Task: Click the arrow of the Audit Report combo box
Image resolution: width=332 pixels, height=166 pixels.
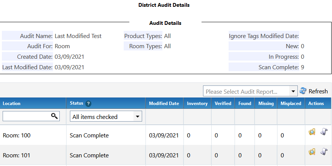Action: click(x=293, y=91)
